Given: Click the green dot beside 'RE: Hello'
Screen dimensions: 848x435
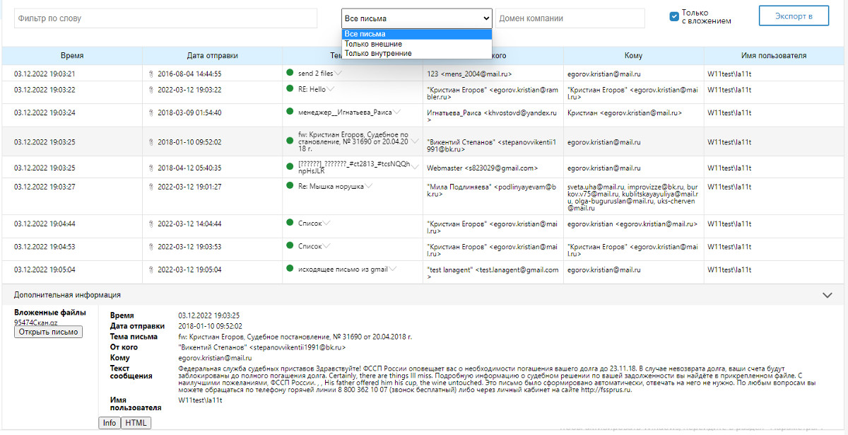Looking at the screenshot, I should 290,88.
